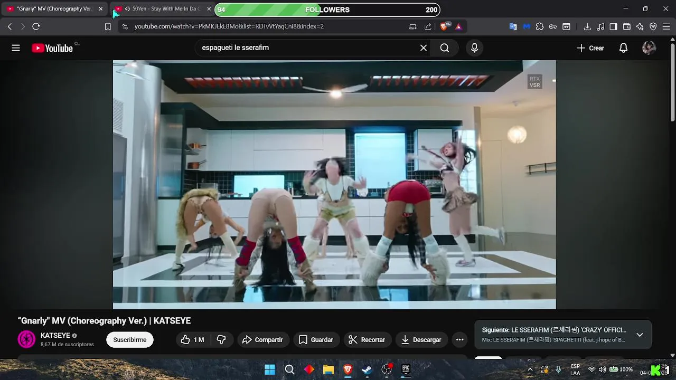This screenshot has height=380, width=676.
Task: Open volume control in system tray
Action: pos(603,369)
